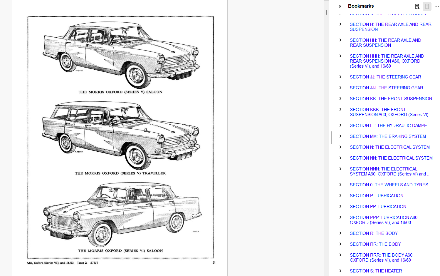Open SECTION KK: THE FRONT SUSPENSION
This screenshot has height=276, width=440.
[391, 99]
